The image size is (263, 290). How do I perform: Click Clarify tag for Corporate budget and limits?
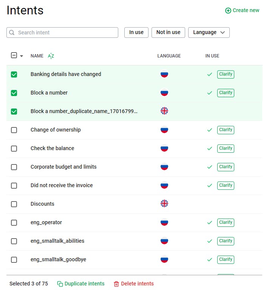pos(226,167)
